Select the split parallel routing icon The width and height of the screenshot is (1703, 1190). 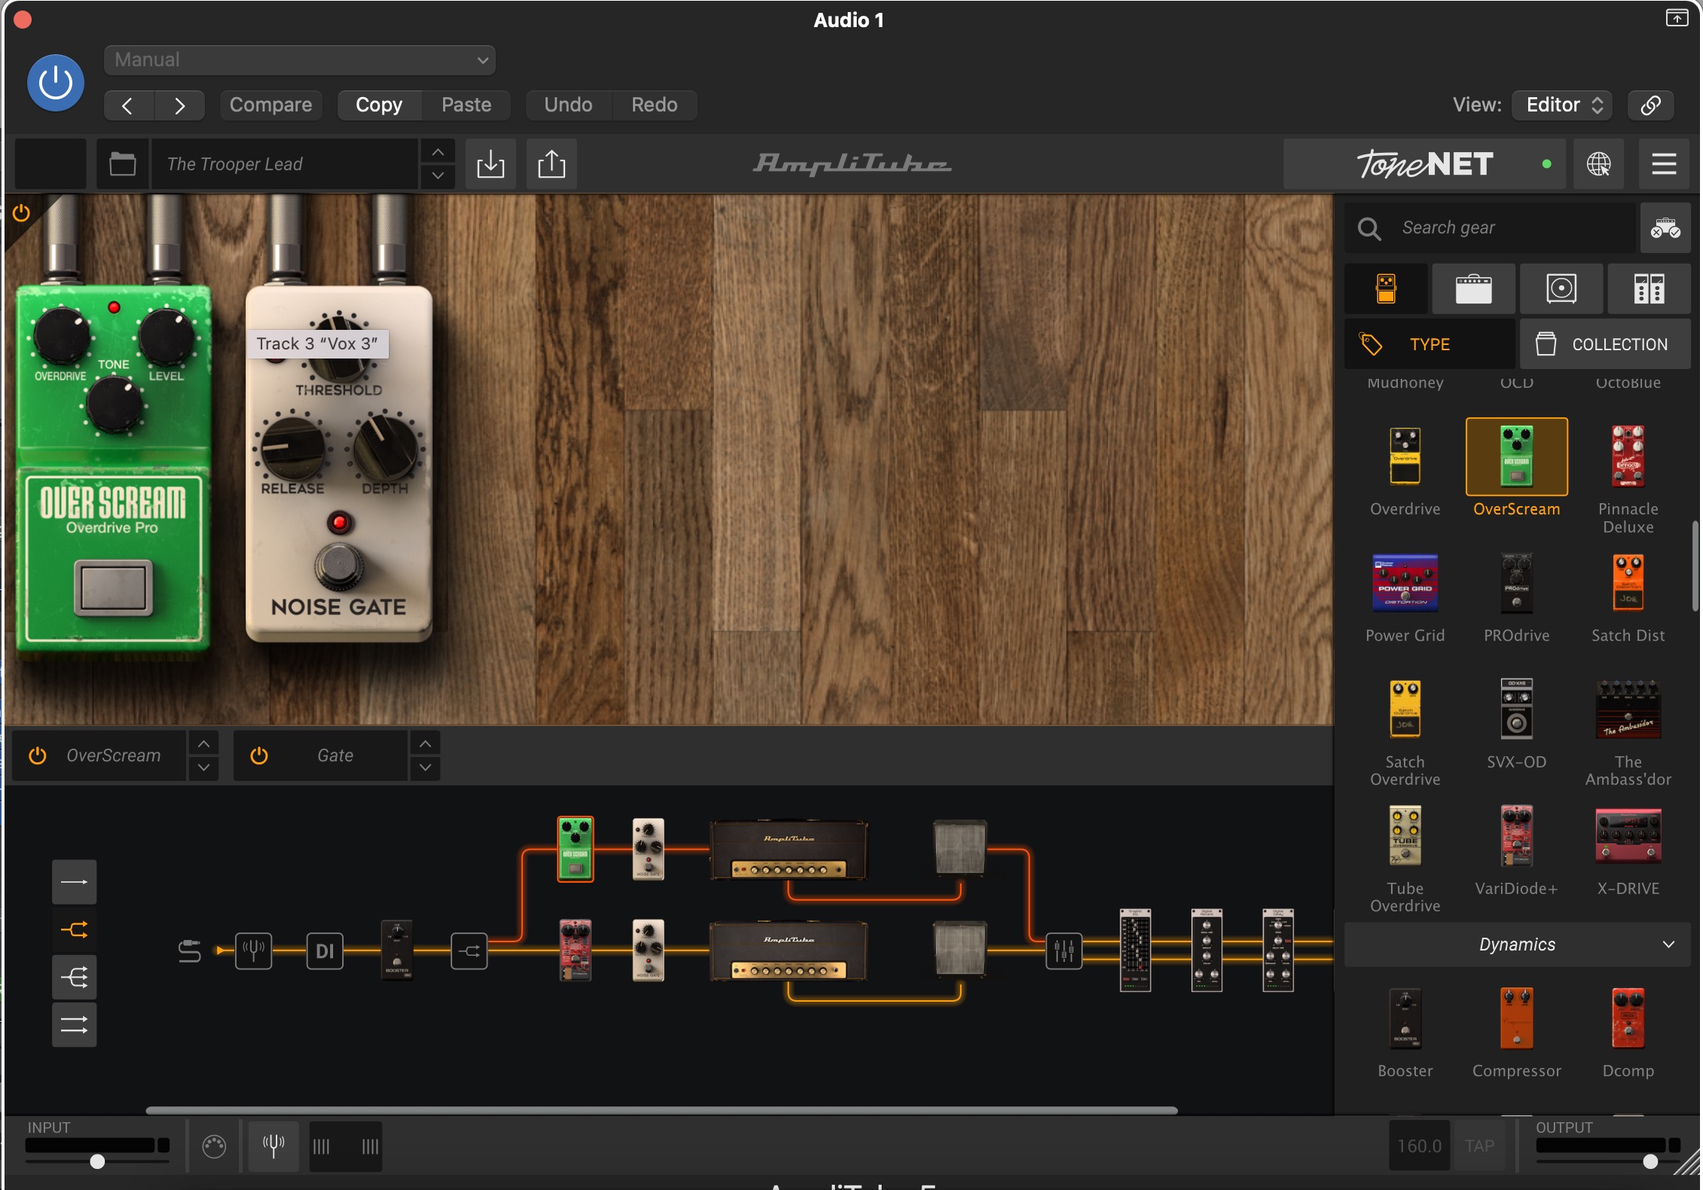[x=74, y=929]
